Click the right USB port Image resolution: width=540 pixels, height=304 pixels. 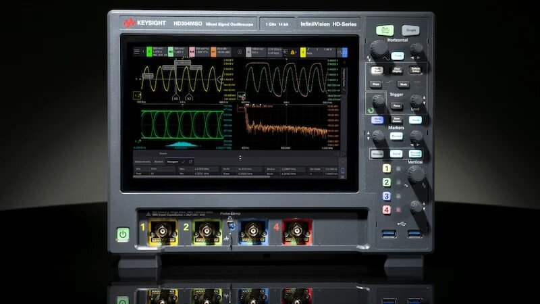[x=414, y=234]
